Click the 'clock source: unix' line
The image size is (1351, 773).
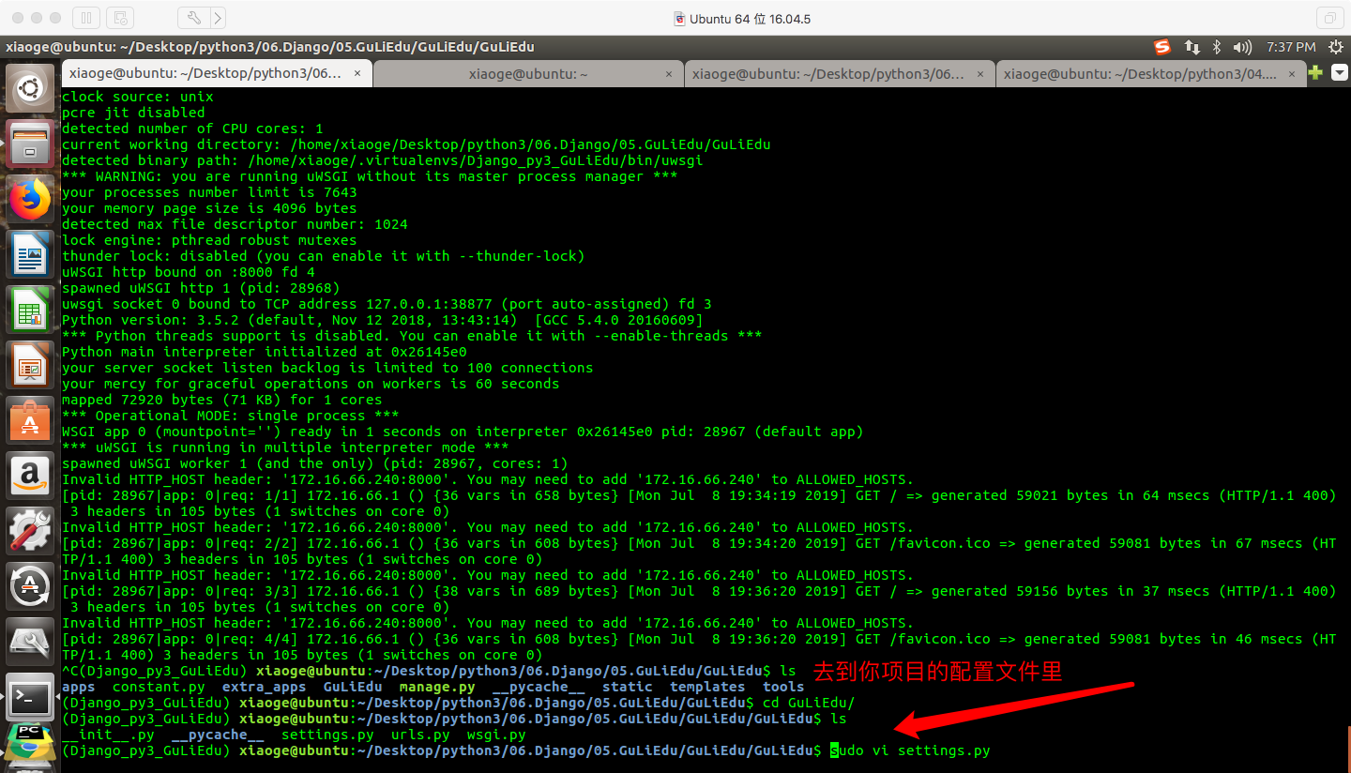coord(138,97)
